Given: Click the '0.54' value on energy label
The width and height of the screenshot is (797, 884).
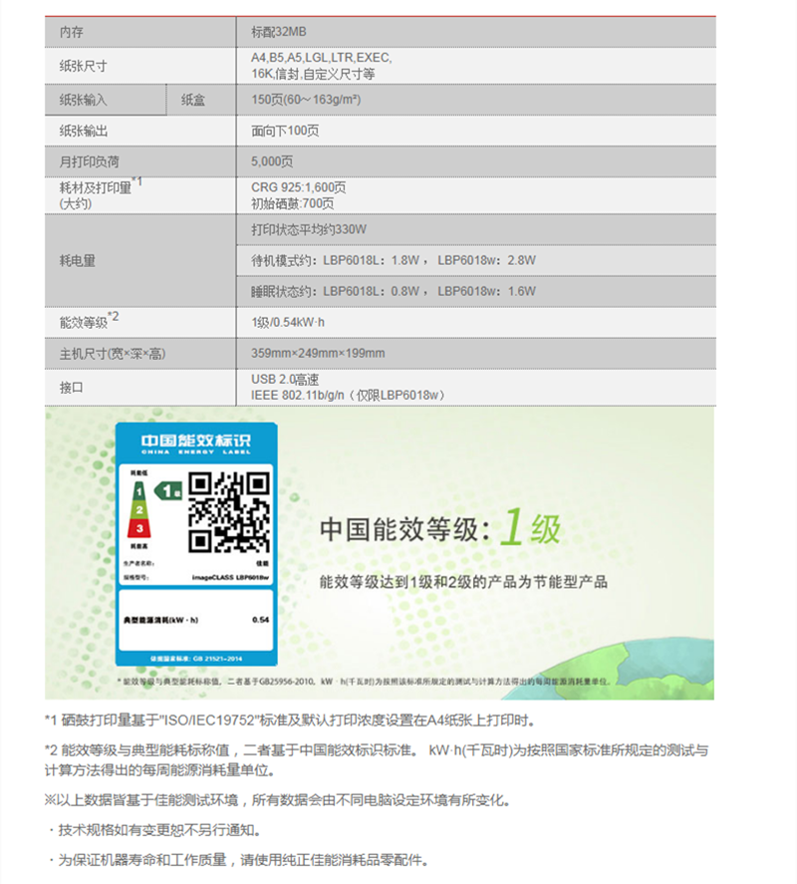Looking at the screenshot, I should [260, 620].
